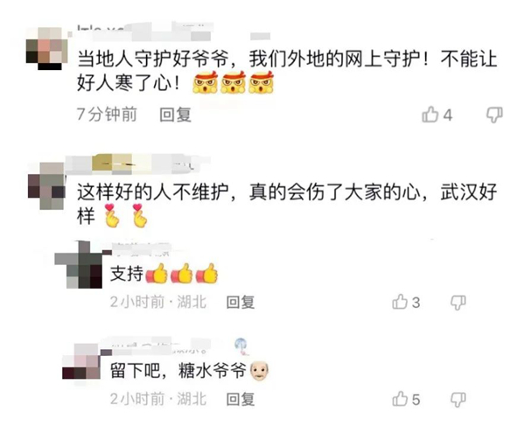Dislike the 支持 reply

coord(458,303)
